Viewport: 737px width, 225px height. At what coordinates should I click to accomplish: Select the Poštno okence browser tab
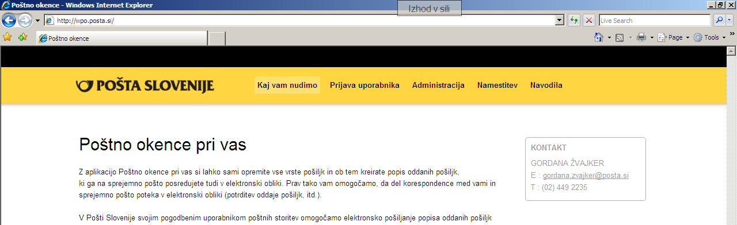tap(121, 38)
